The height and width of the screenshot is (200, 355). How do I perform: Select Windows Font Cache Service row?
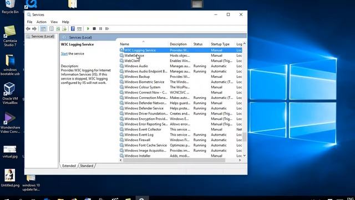click(181, 146)
